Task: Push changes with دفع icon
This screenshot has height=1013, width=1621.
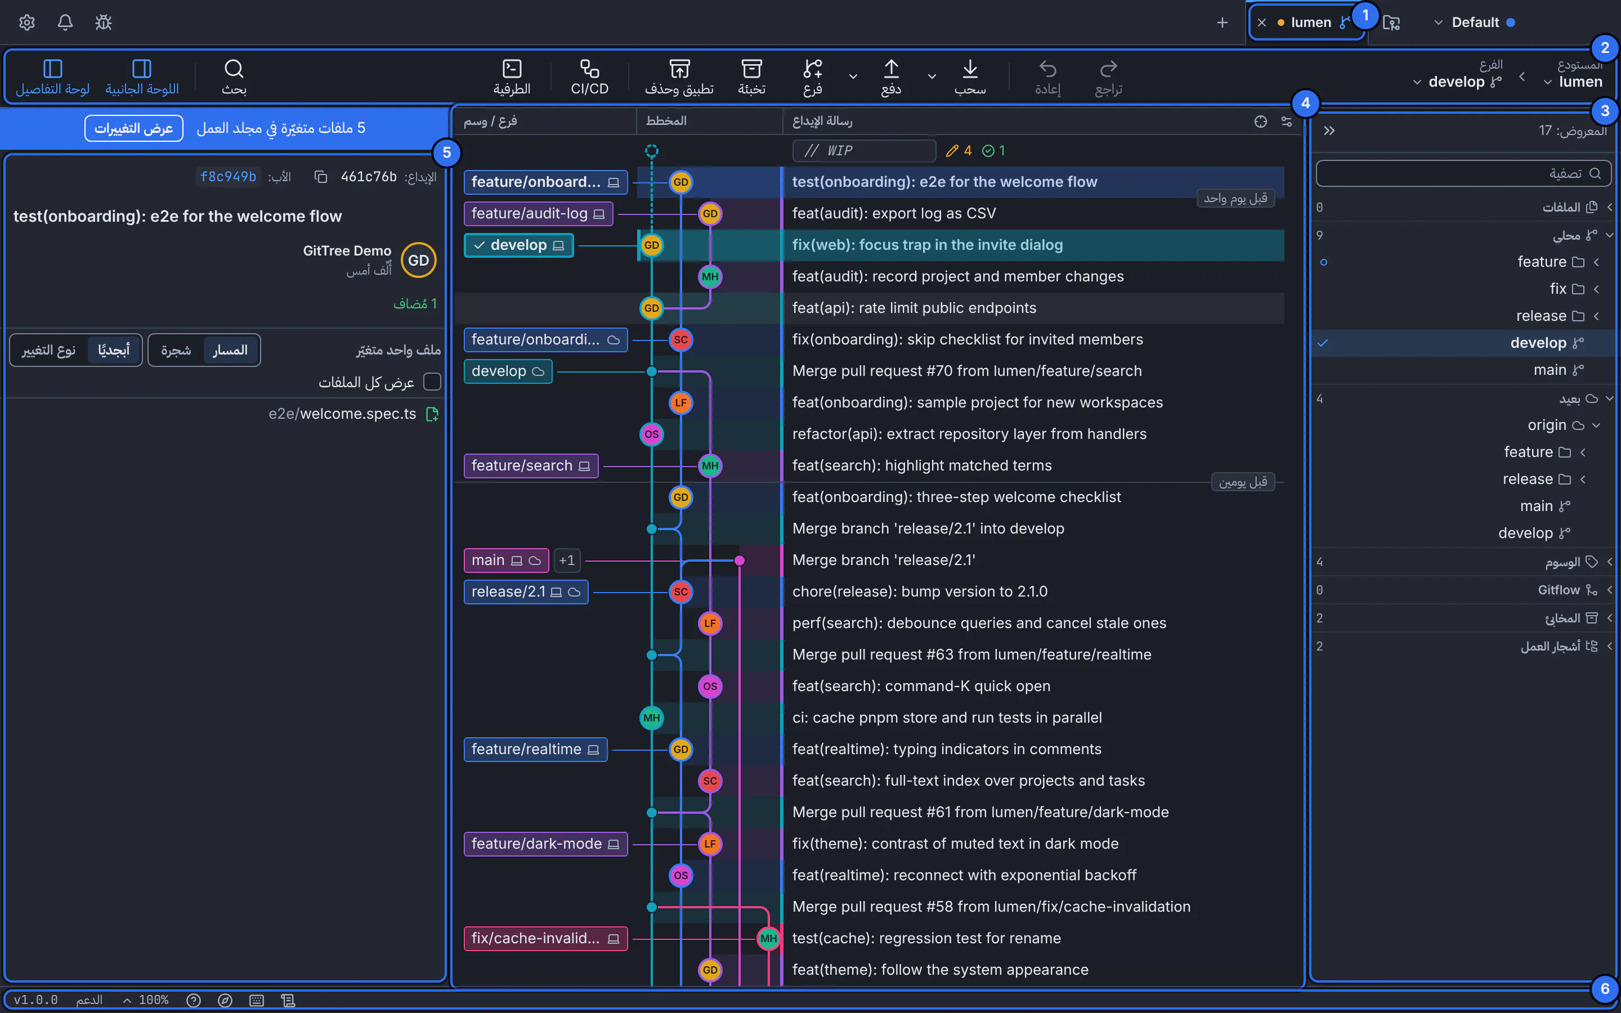Action: pyautogui.click(x=891, y=77)
